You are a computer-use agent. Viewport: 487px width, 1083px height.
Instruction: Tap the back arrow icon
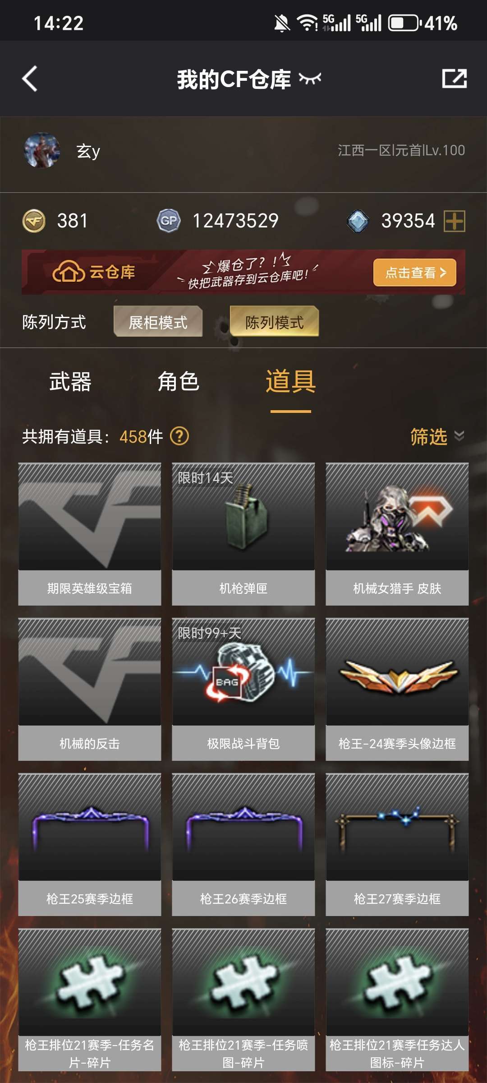pos(30,79)
